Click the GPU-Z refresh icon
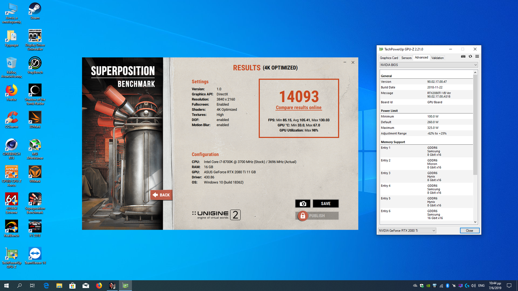The image size is (518, 291). click(x=470, y=57)
